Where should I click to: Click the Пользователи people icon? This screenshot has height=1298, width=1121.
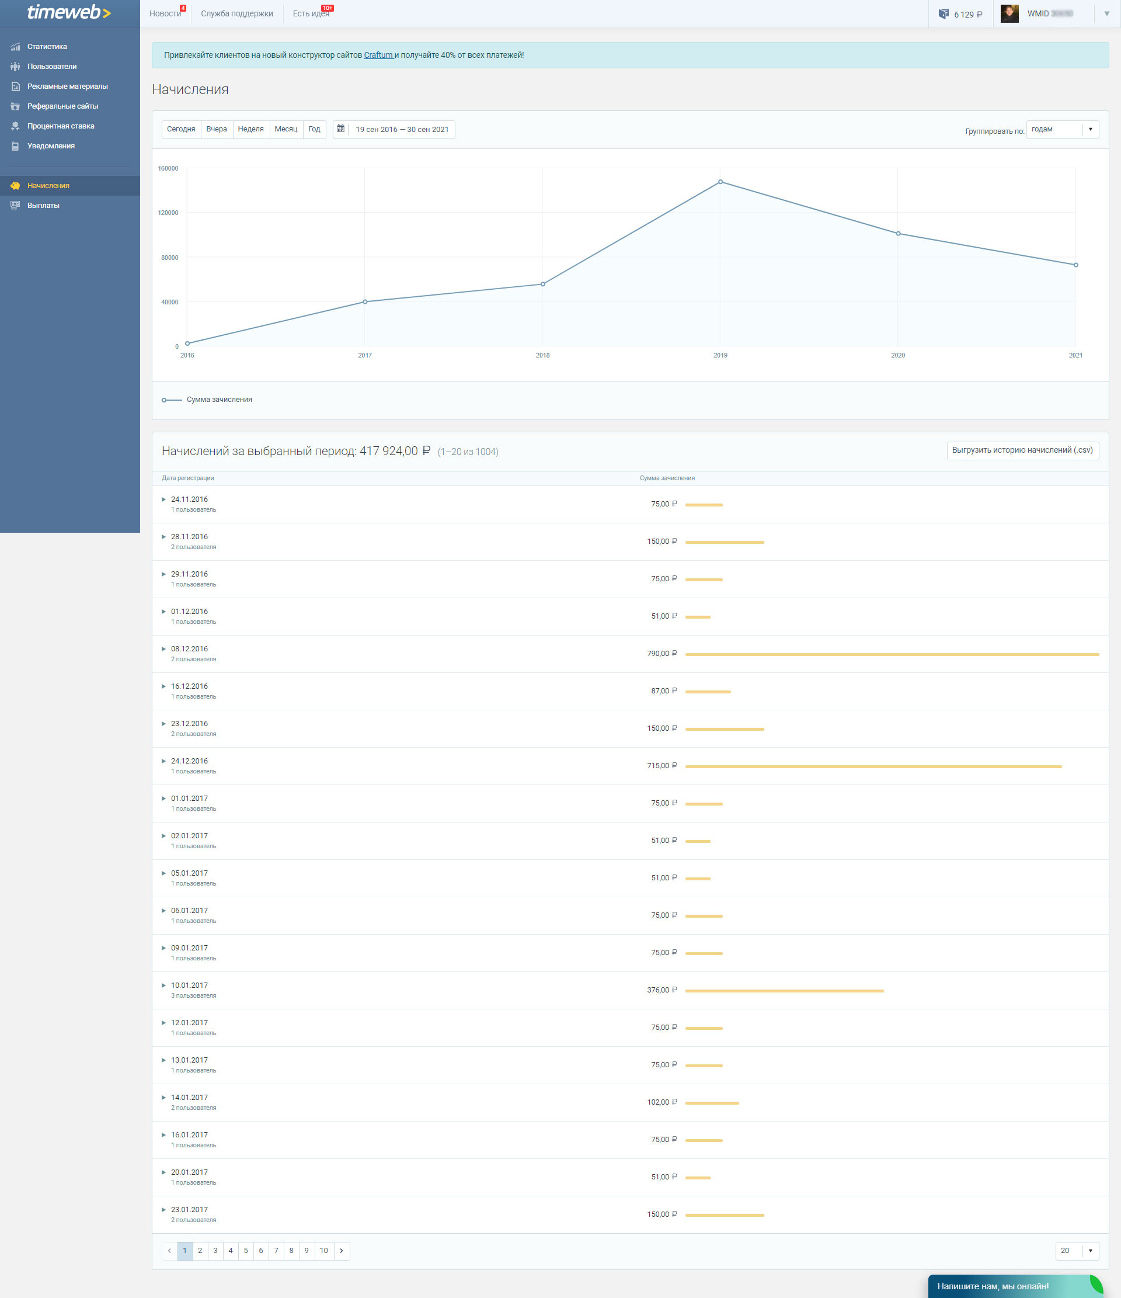click(15, 67)
